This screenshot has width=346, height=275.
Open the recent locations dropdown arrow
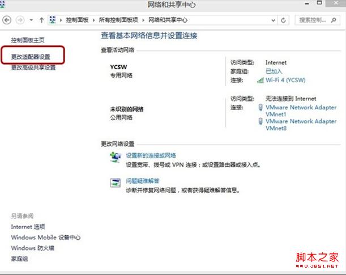coord(31,20)
